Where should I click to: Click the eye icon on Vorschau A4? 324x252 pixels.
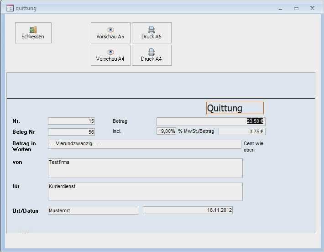pos(110,52)
